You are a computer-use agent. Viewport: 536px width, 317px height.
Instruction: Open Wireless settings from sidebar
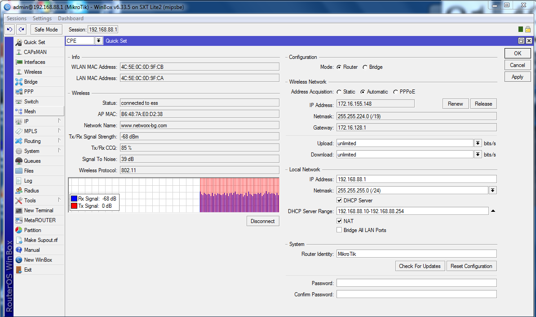(x=19, y=72)
